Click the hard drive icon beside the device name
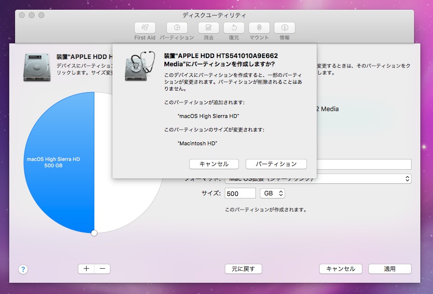433x294 pixels. coord(36,67)
